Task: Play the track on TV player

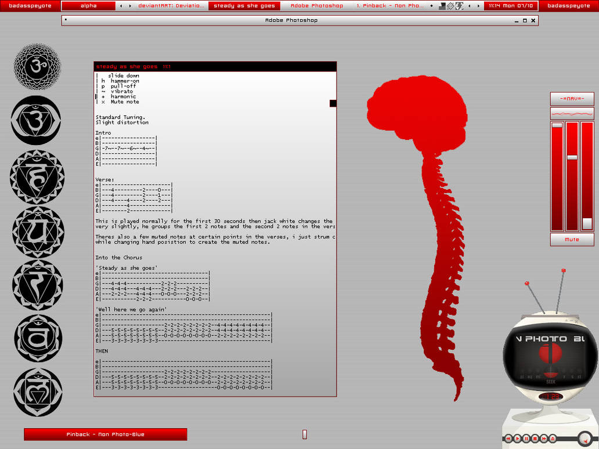Action: click(x=517, y=439)
